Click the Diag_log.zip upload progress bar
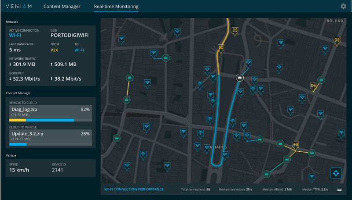Screen dimensions: 352x200 click(50, 120)
